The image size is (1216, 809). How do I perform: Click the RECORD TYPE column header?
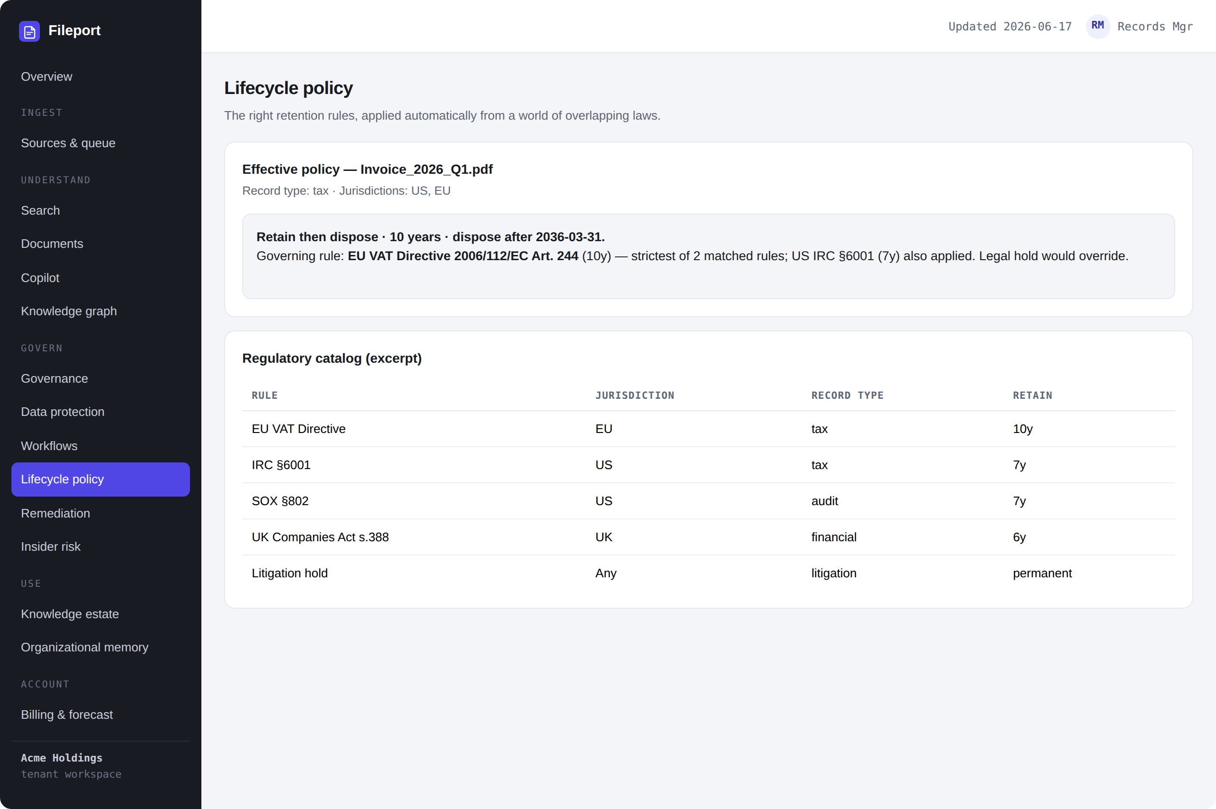847,395
